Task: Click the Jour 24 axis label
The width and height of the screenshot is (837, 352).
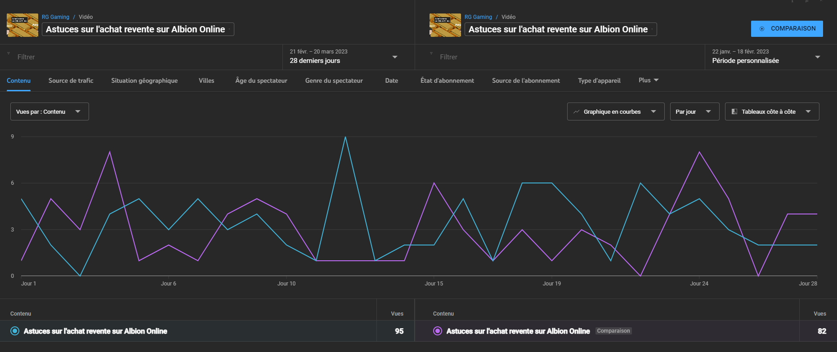Action: point(699,284)
